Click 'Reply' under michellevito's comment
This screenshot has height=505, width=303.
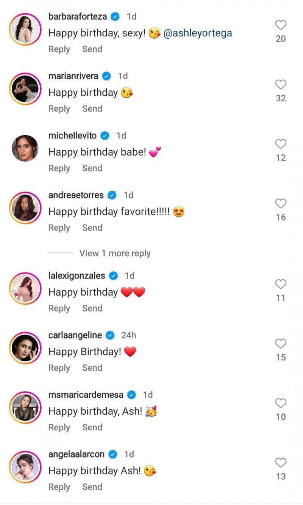coord(59,168)
